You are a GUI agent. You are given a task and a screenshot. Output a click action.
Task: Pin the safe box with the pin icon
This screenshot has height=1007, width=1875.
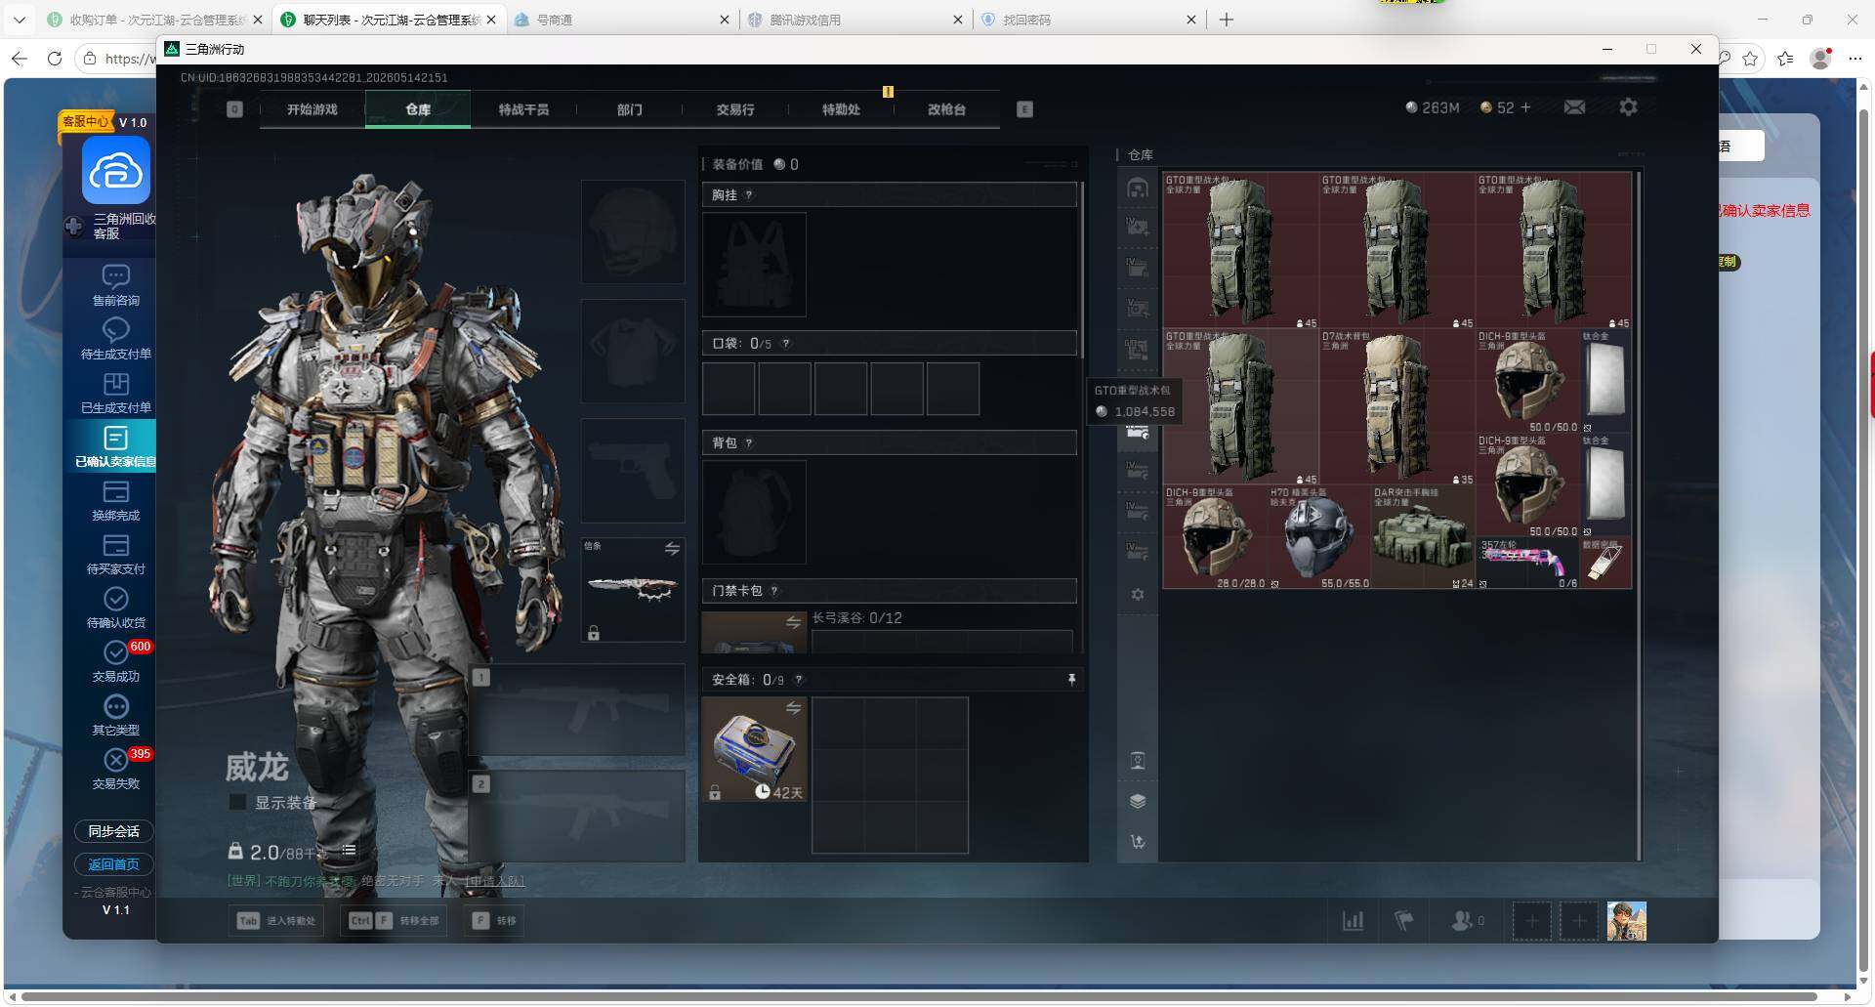[x=1071, y=680]
